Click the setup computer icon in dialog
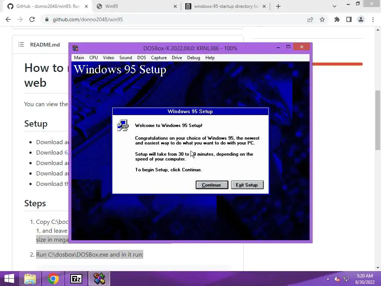This screenshot has width=381, height=286. (x=123, y=125)
